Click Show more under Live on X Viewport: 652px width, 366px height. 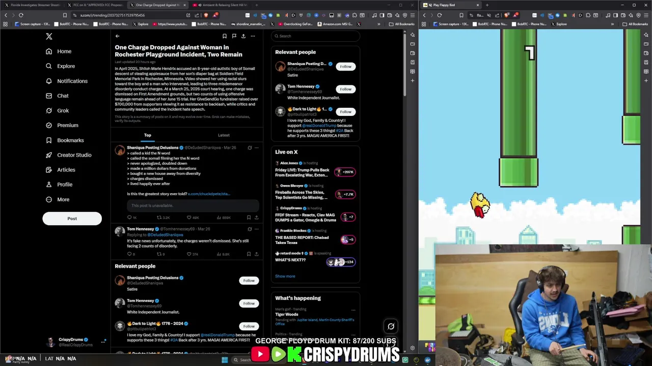(x=285, y=276)
